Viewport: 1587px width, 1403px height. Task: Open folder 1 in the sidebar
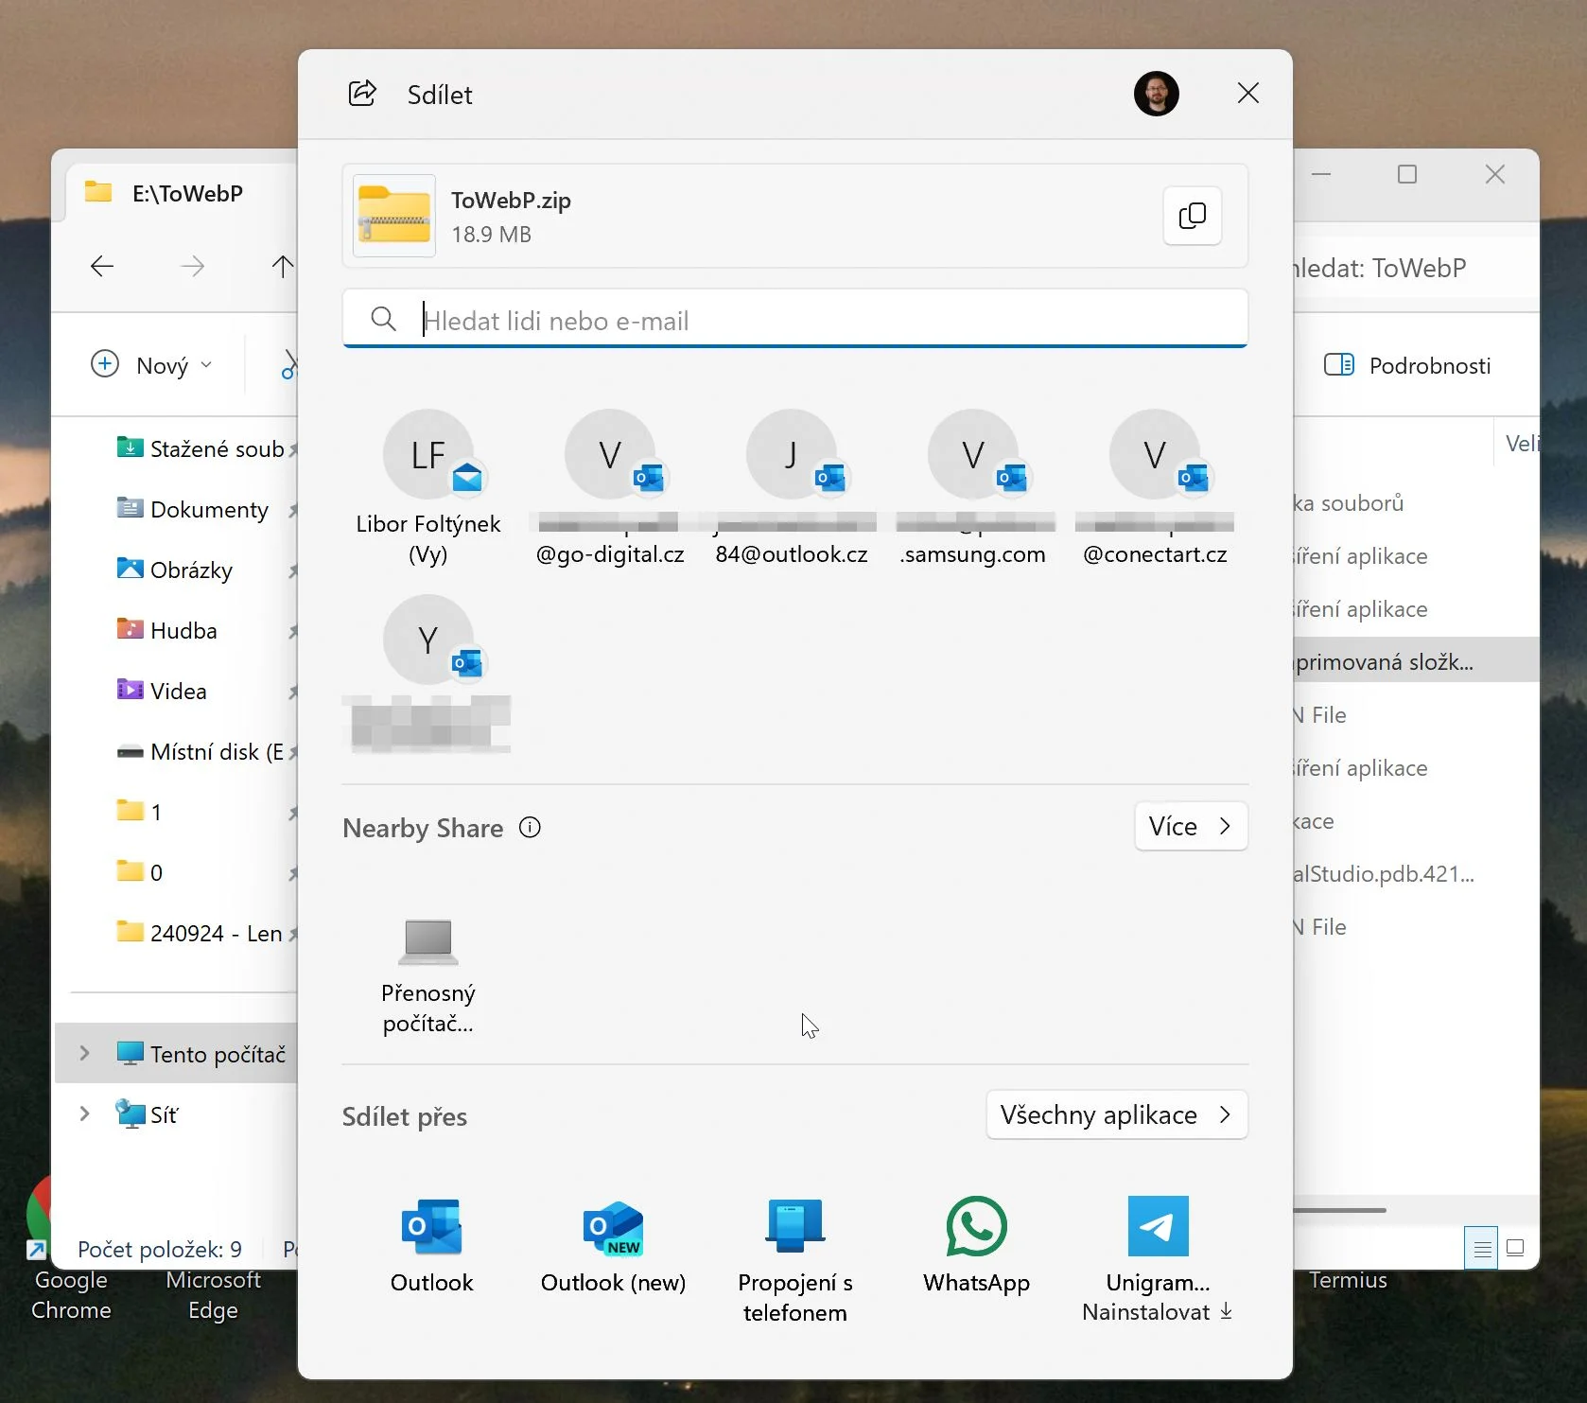click(x=204, y=812)
